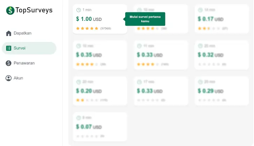
Task: Click the TopSurveys brand name
Action: tap(34, 10)
